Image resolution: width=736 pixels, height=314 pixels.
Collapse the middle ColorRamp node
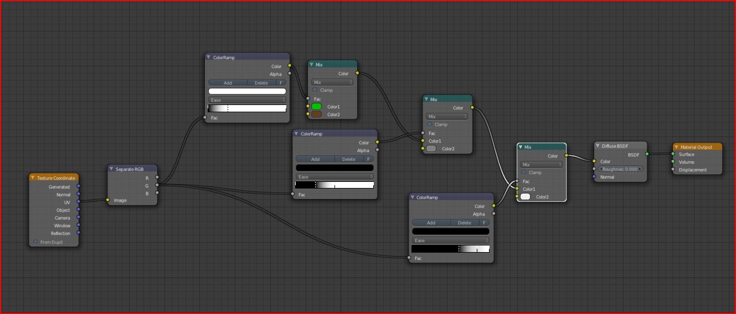click(x=296, y=134)
